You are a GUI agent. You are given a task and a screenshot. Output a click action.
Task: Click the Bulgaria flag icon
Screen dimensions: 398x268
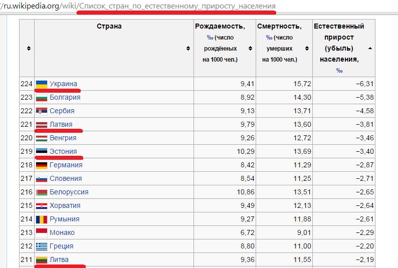(42, 98)
